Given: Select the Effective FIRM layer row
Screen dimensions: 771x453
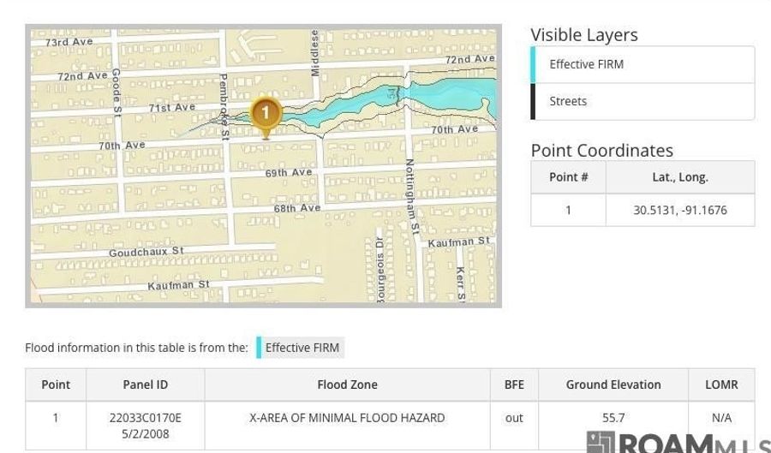Looking at the screenshot, I should (642, 64).
